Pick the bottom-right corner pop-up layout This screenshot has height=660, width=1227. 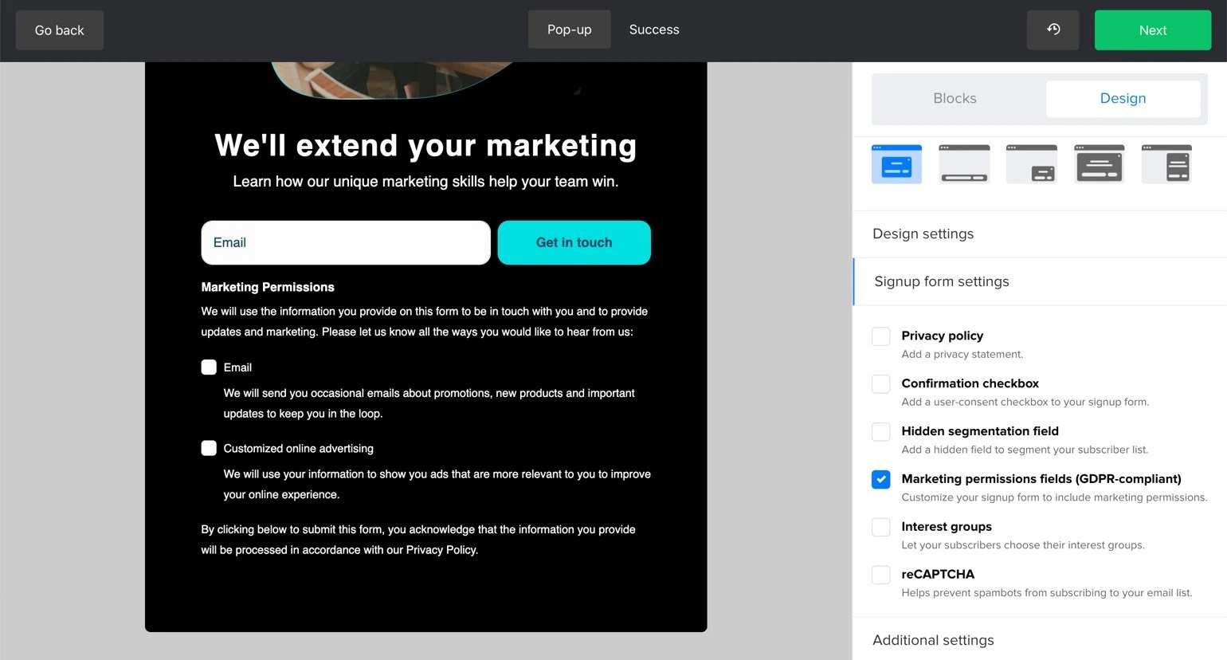1031,164
